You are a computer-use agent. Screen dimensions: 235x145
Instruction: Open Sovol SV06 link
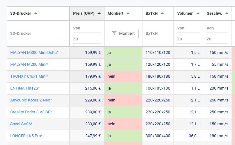(x=21, y=124)
